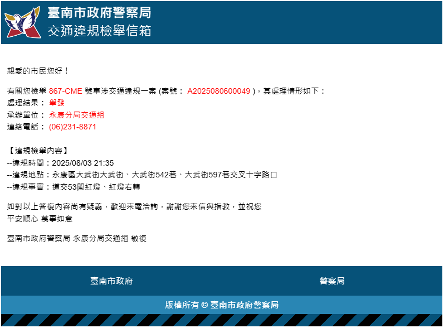Image resolution: width=444 pixels, height=328 pixels.
Task: Click the copyright text 版權所有 © 臺南市政府警察局
Action: pyautogui.click(x=222, y=305)
